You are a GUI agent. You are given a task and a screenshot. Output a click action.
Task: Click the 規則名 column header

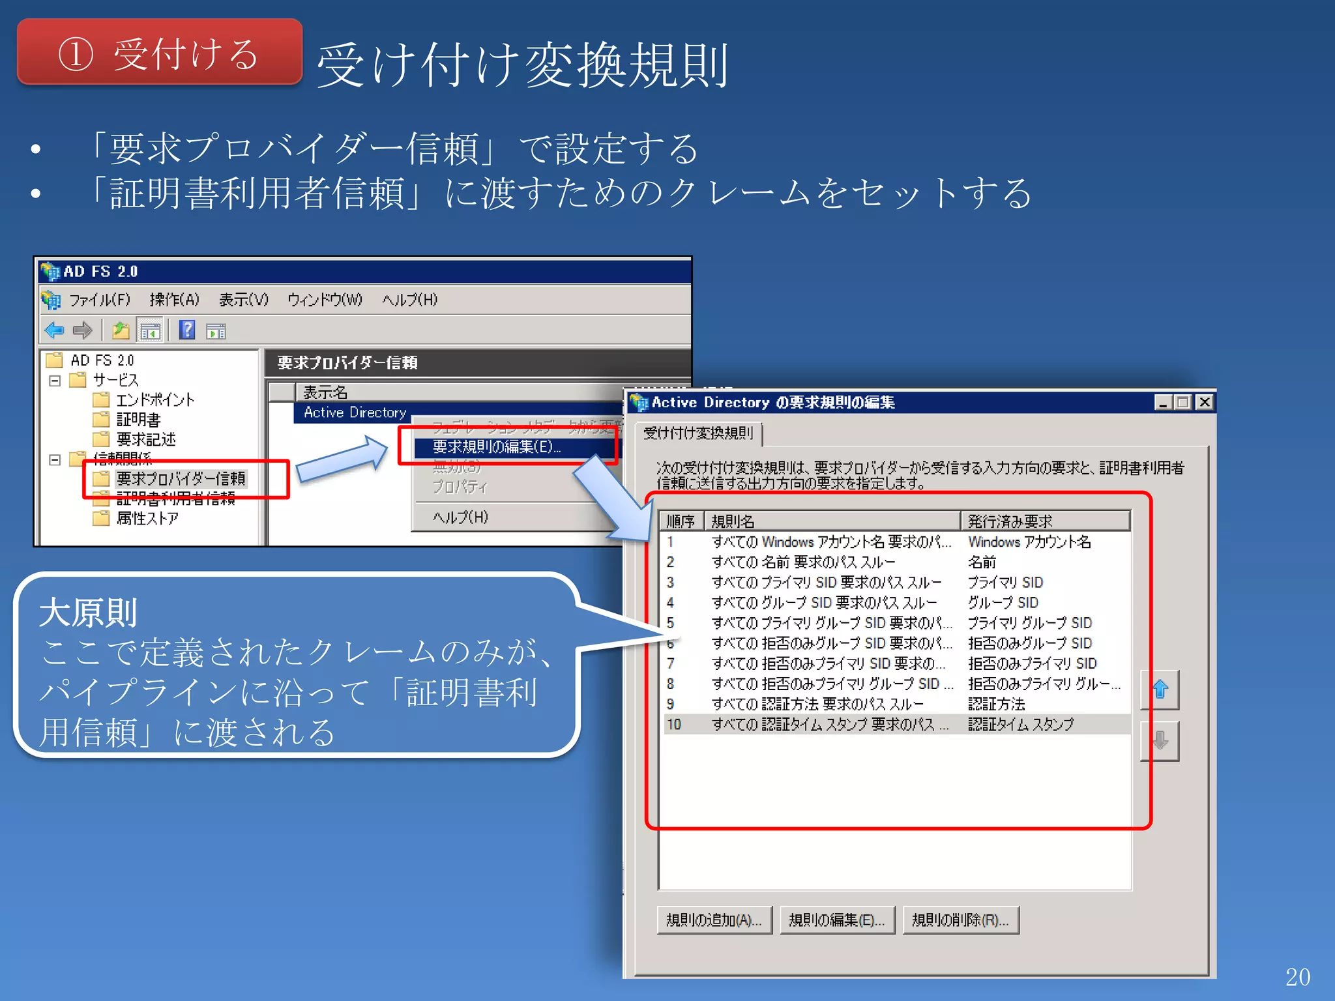tap(832, 521)
